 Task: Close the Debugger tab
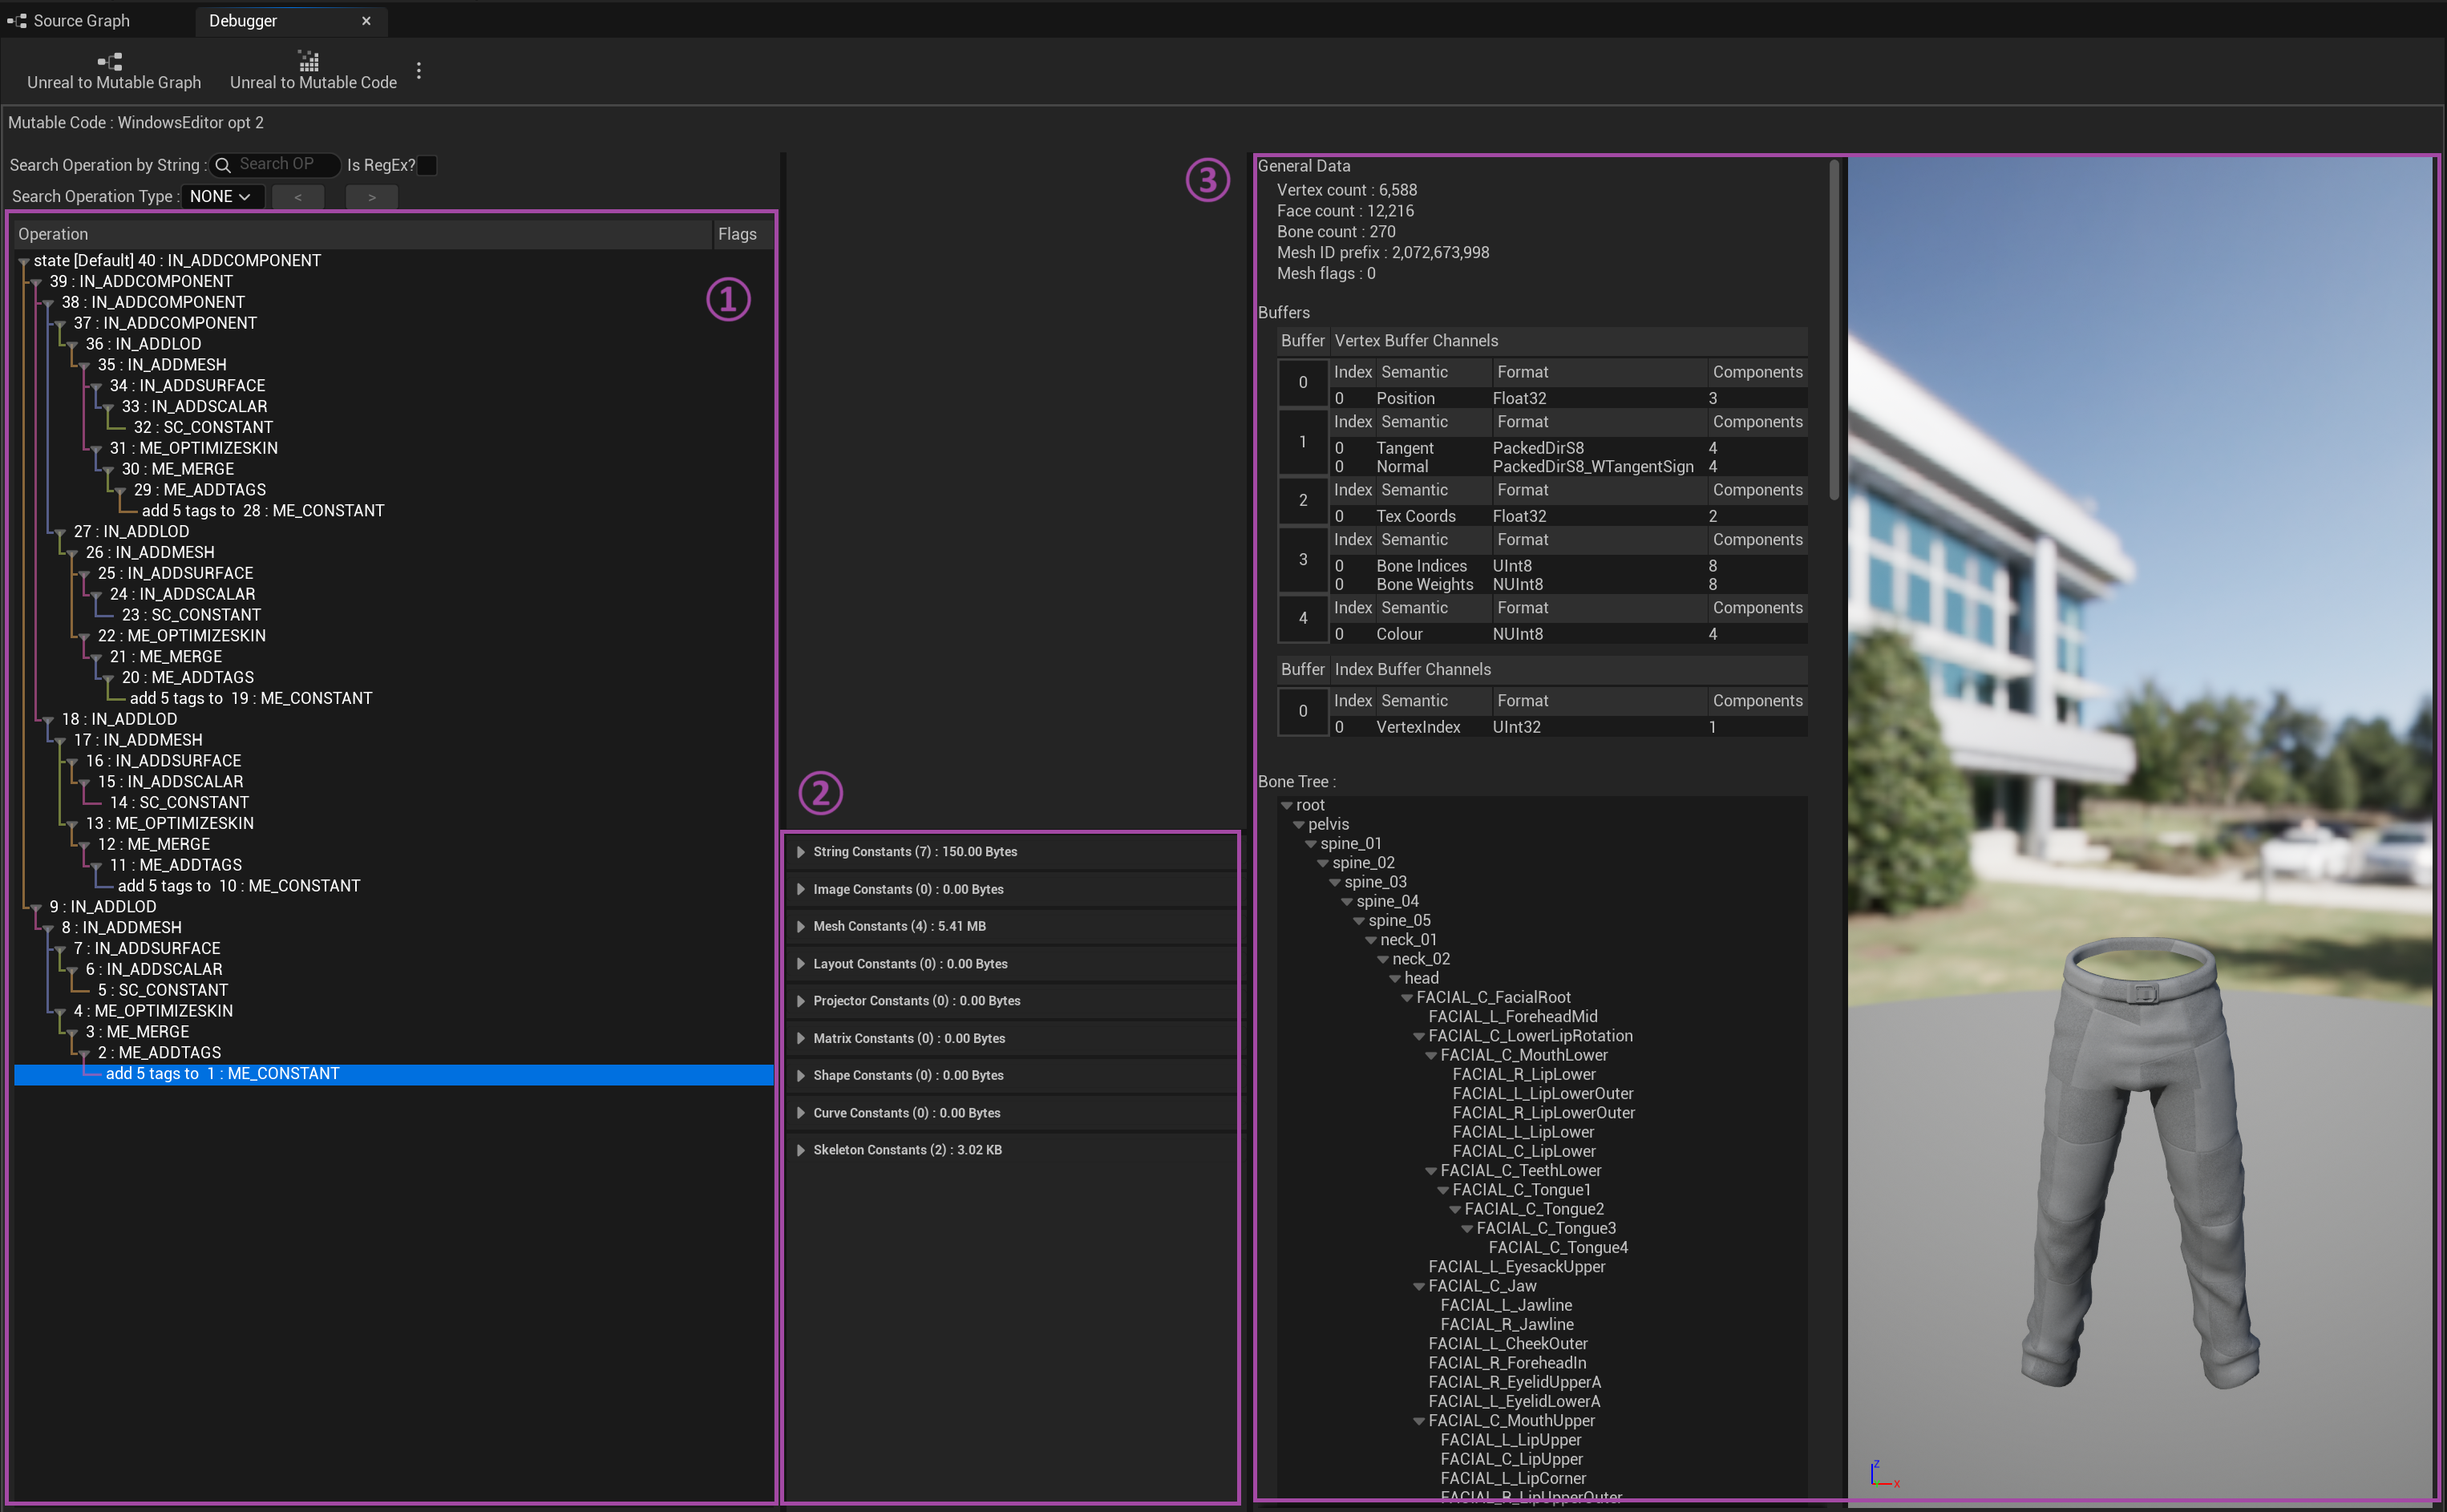coord(366,20)
